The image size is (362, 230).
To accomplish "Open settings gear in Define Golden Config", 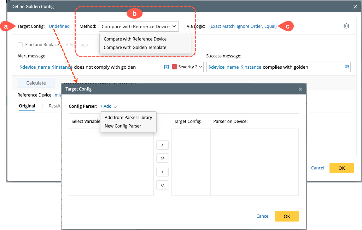I will click(x=346, y=26).
